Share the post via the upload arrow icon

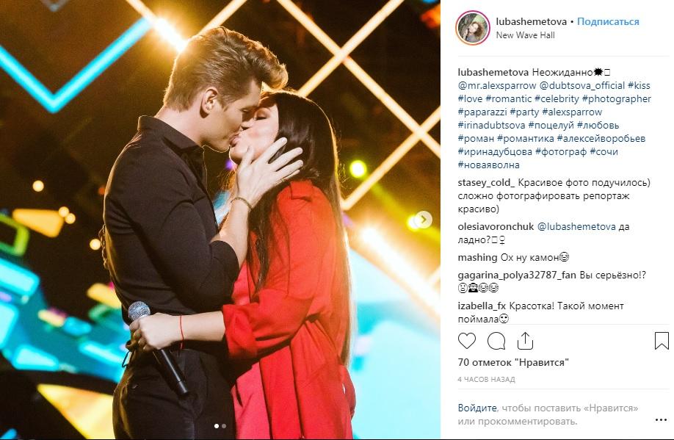tap(525, 341)
